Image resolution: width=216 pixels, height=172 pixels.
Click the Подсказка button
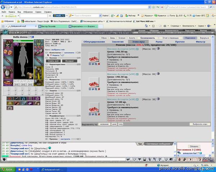coord(190,38)
